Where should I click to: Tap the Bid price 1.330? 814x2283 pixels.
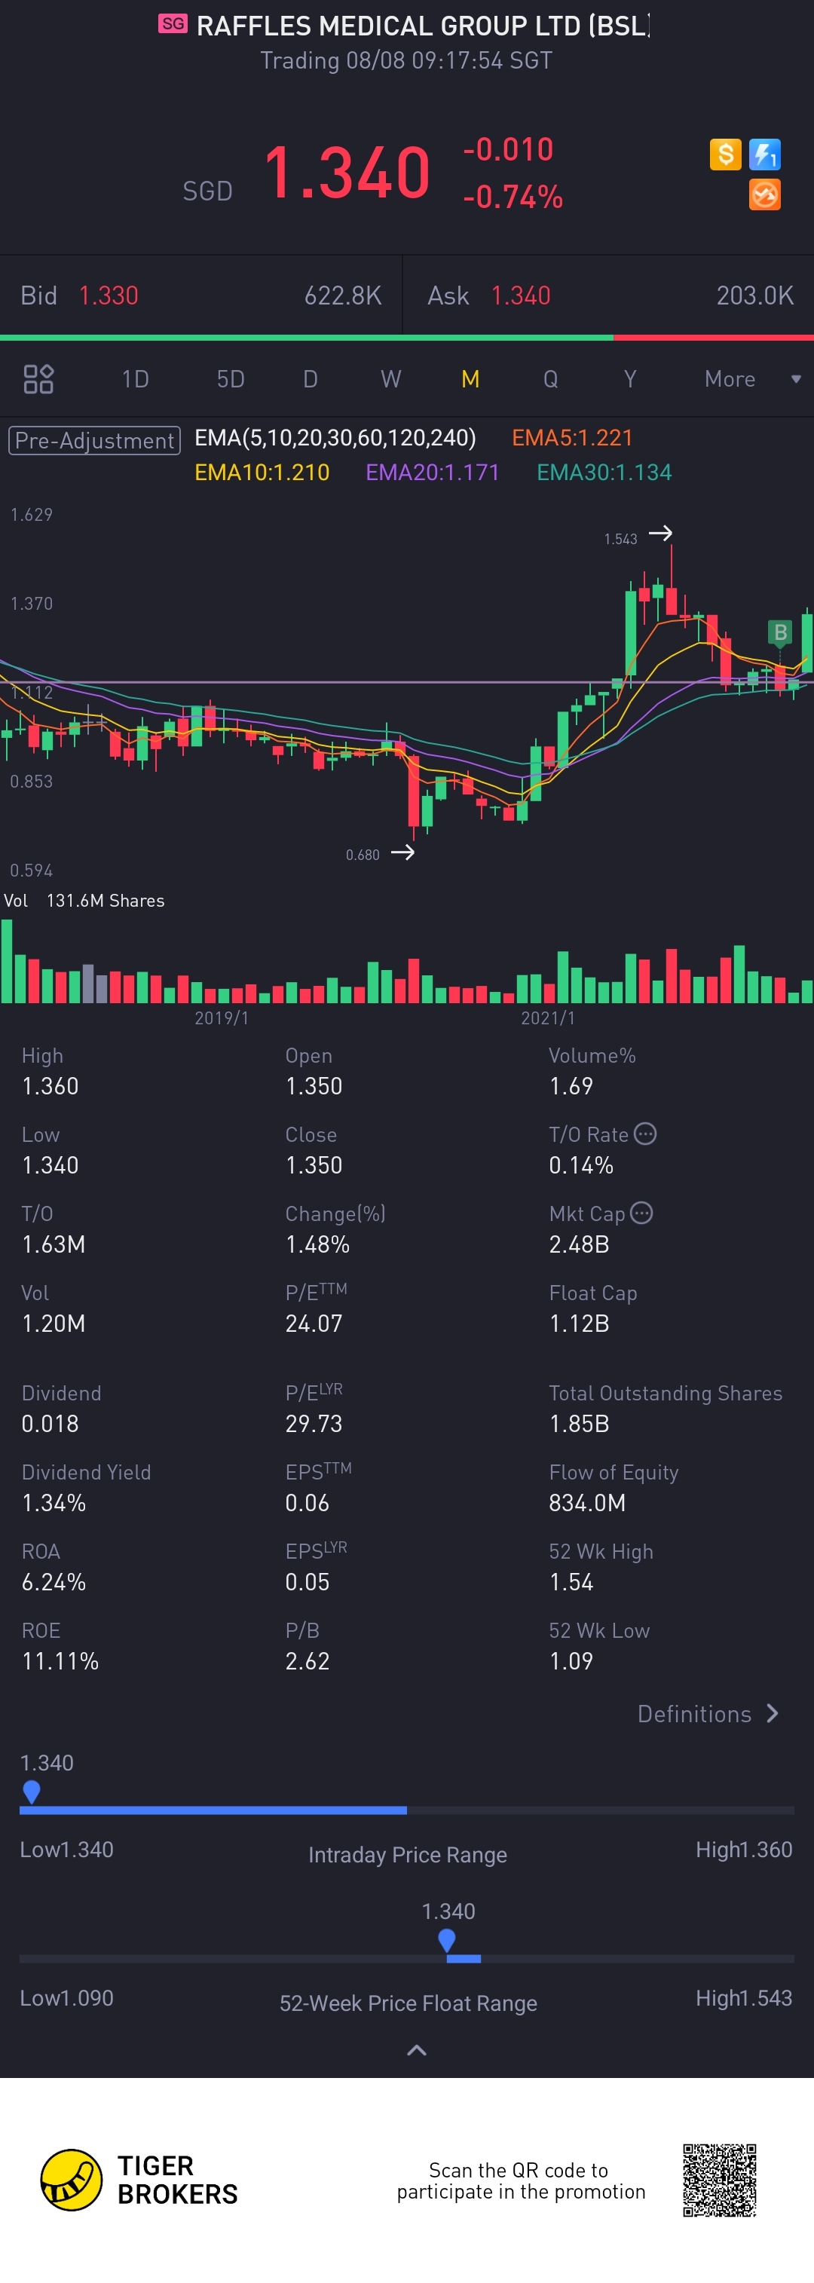click(x=109, y=295)
